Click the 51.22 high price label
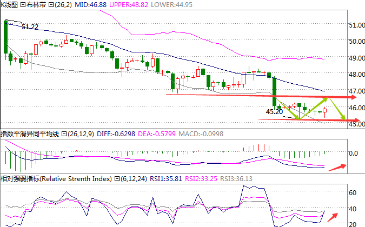 click(30, 26)
